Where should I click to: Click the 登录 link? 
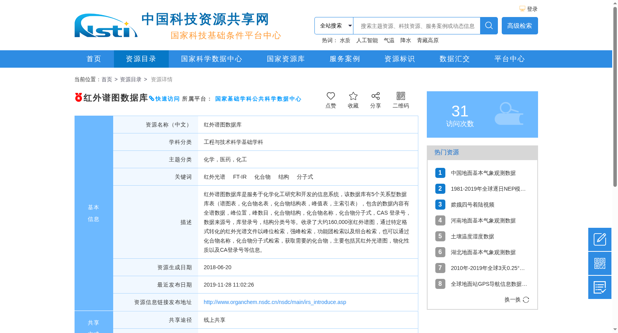click(532, 9)
